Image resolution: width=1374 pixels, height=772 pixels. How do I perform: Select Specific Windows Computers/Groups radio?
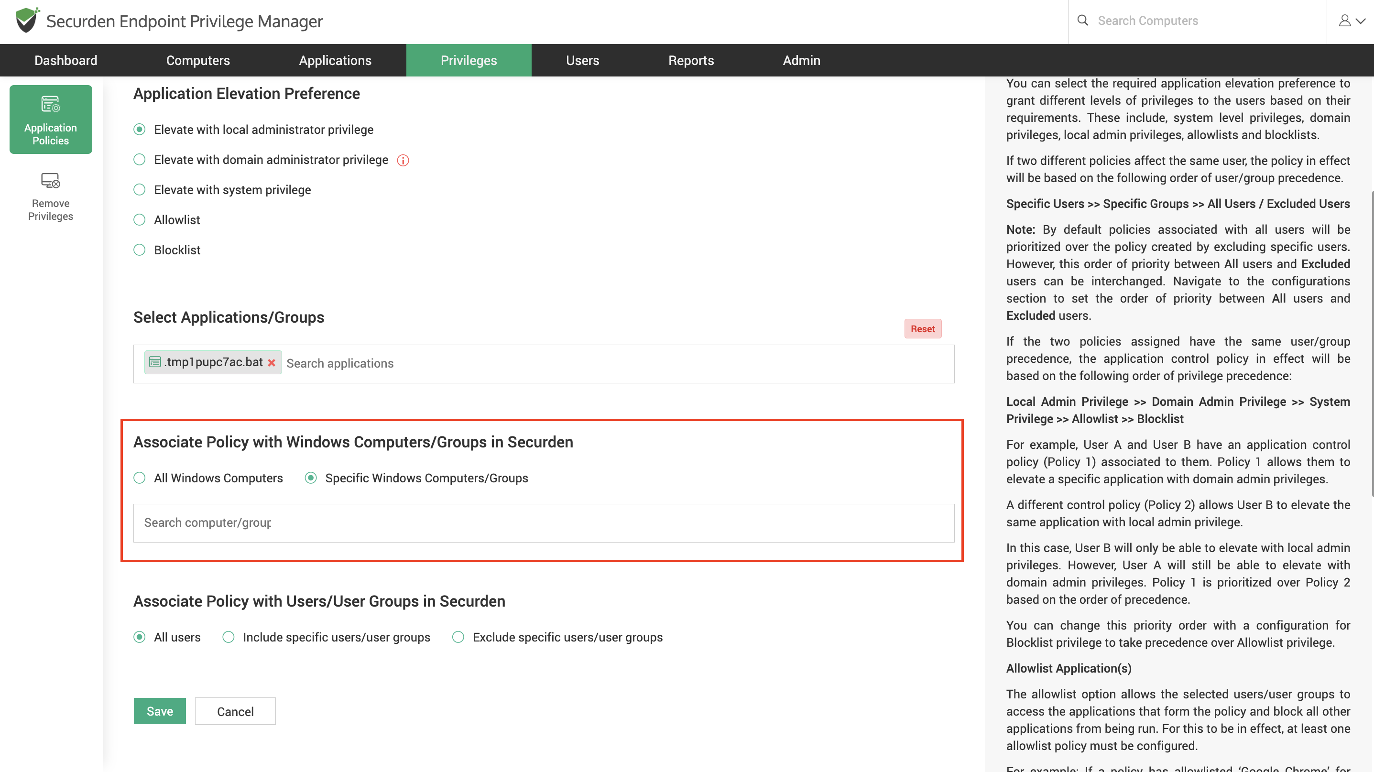pyautogui.click(x=310, y=478)
